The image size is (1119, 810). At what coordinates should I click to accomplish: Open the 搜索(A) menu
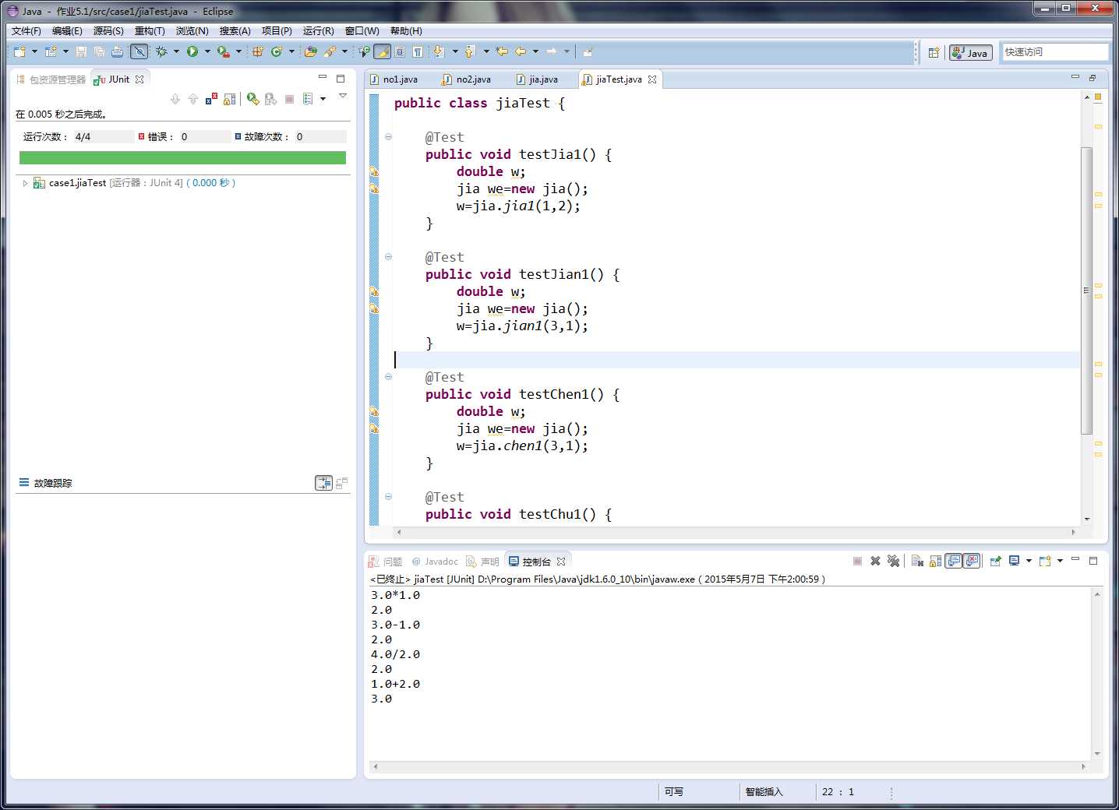(235, 31)
